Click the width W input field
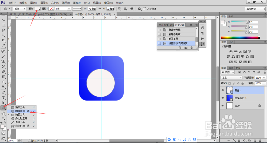Image resolution: width=267 pixels, height=143 pixels. click(92, 9)
